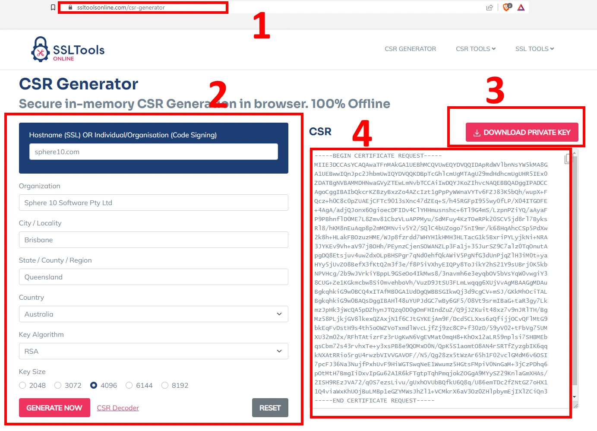Click the download arrow icon on Download Private Key
This screenshot has height=431, width=597.
point(477,133)
